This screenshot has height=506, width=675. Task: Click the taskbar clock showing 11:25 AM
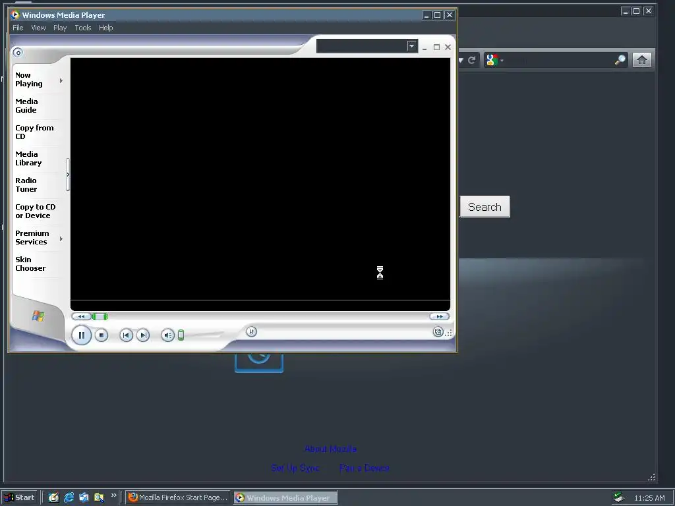click(649, 498)
